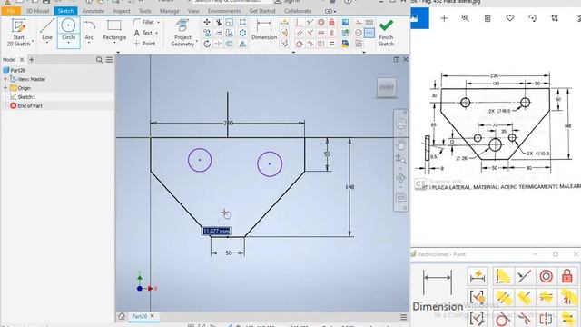Click the 148 dimension value in sketch
The image size is (581, 327).
[350, 187]
